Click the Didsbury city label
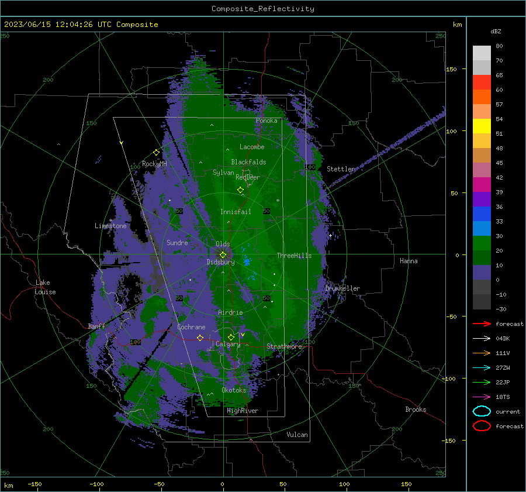Image resolution: width=526 pixels, height=492 pixels. click(221, 262)
